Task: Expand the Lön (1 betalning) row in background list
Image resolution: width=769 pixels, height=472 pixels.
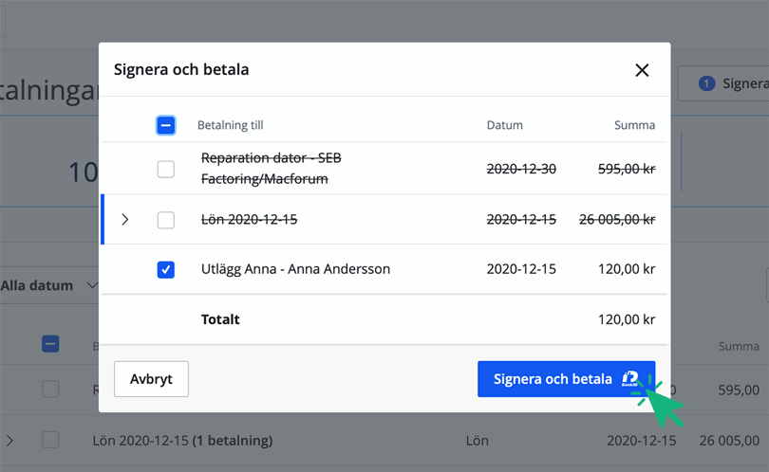Action: [9, 441]
